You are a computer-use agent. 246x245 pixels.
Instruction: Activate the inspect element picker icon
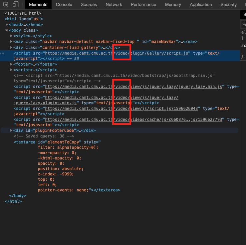tap(6, 4)
